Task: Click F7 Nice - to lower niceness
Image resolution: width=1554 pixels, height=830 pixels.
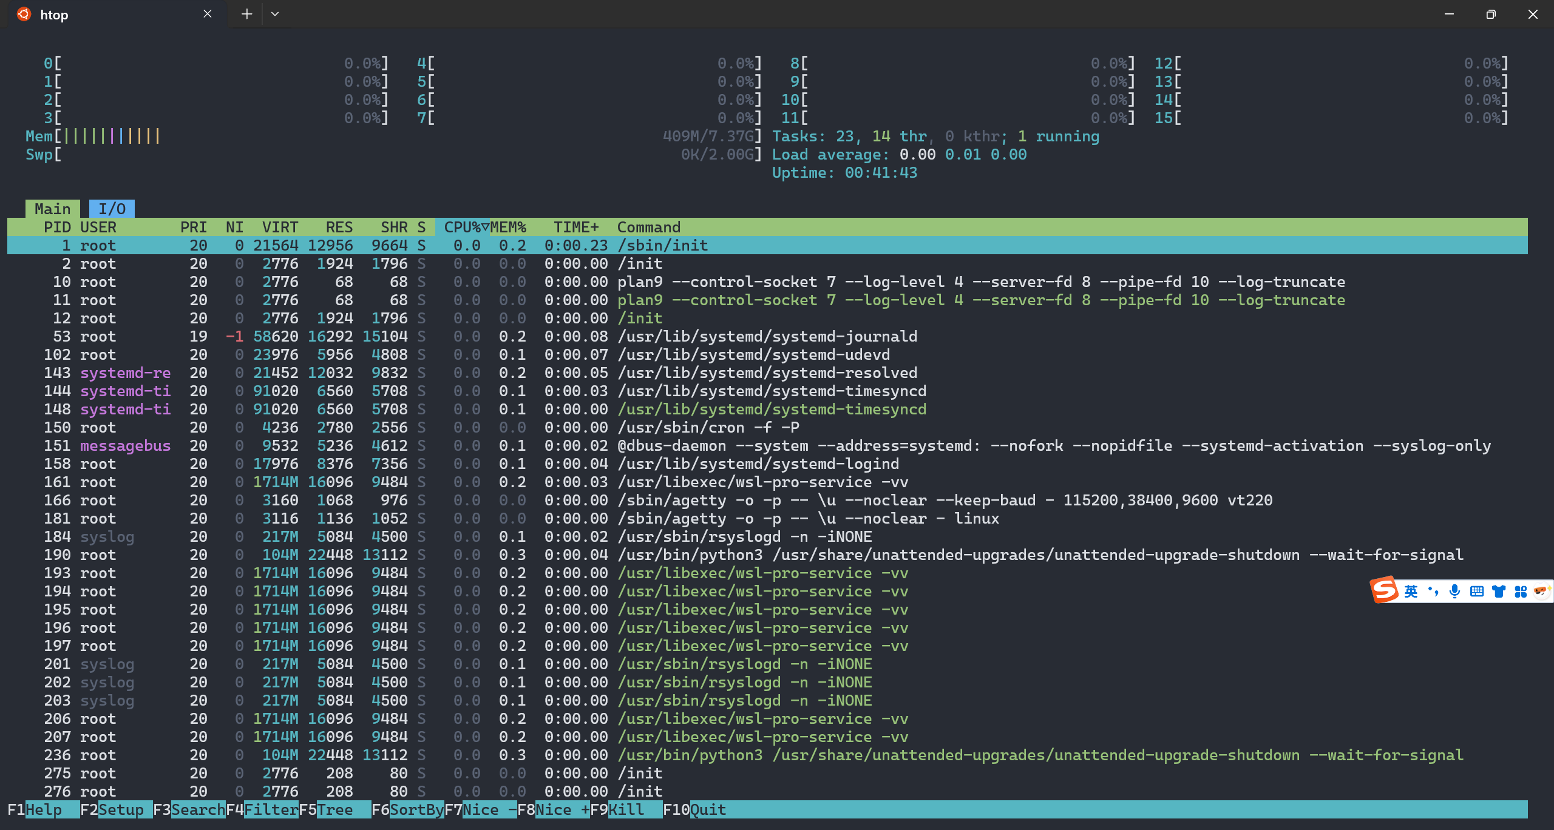Action: coord(480,810)
